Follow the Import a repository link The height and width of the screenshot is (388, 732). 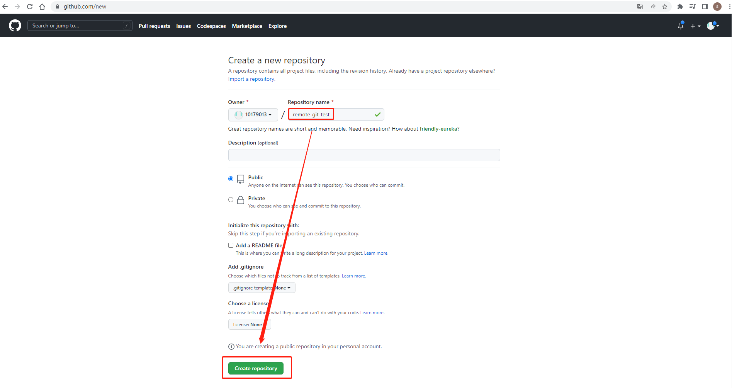tap(251, 79)
